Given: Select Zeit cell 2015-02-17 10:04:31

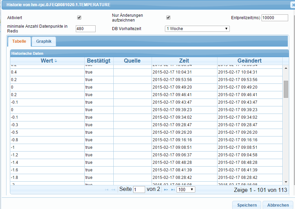Looking at the screenshot, I should pos(184,72).
